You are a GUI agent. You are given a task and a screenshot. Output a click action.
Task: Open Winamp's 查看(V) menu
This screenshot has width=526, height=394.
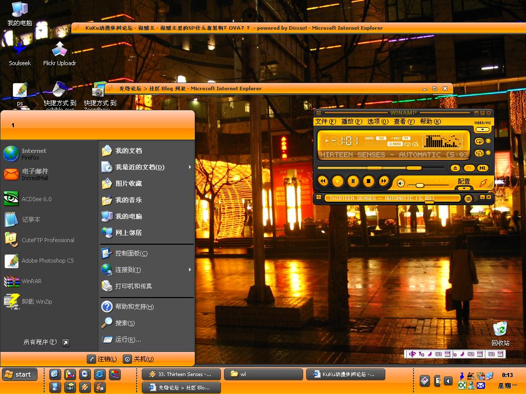point(404,122)
